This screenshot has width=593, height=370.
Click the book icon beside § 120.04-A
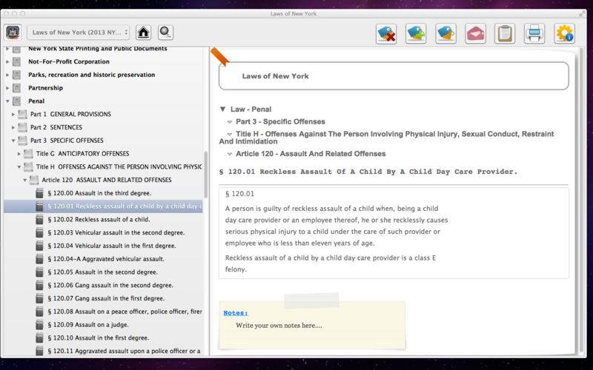(40, 259)
